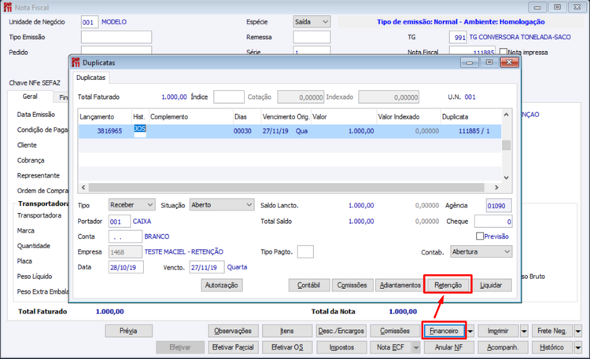
Task: Open the Espécie dropdown showing Saída
Action: 312,22
